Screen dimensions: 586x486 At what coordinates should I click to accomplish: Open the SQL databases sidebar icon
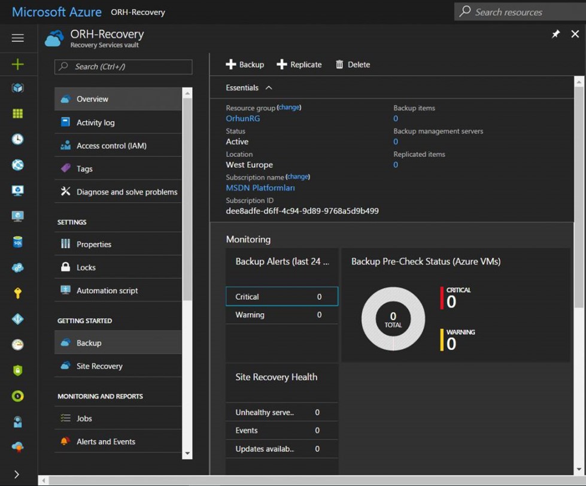pos(17,242)
